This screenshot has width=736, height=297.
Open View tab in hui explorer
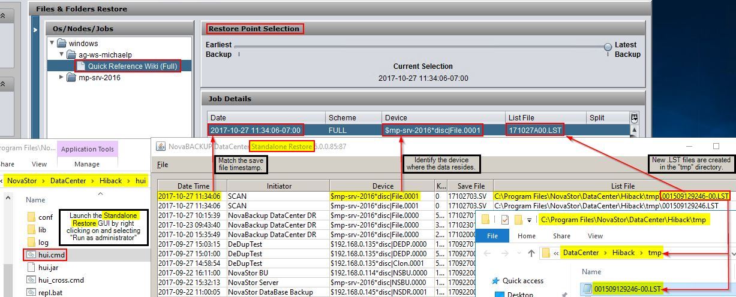[39, 164]
